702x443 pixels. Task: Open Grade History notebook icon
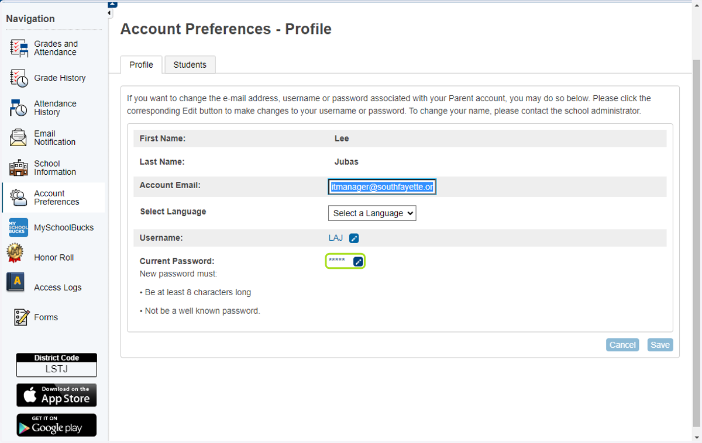[x=19, y=78]
